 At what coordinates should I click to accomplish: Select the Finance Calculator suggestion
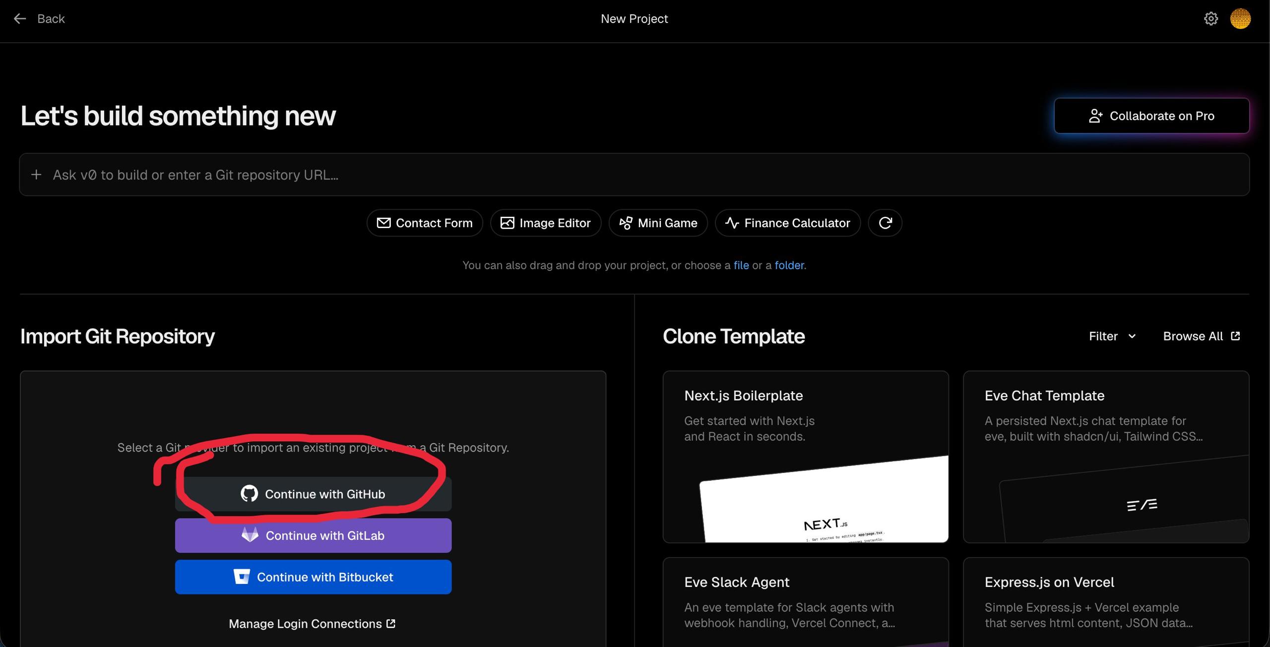[788, 223]
